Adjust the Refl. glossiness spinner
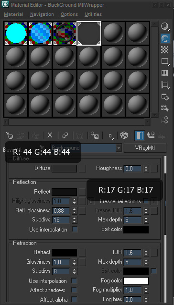 (74, 211)
